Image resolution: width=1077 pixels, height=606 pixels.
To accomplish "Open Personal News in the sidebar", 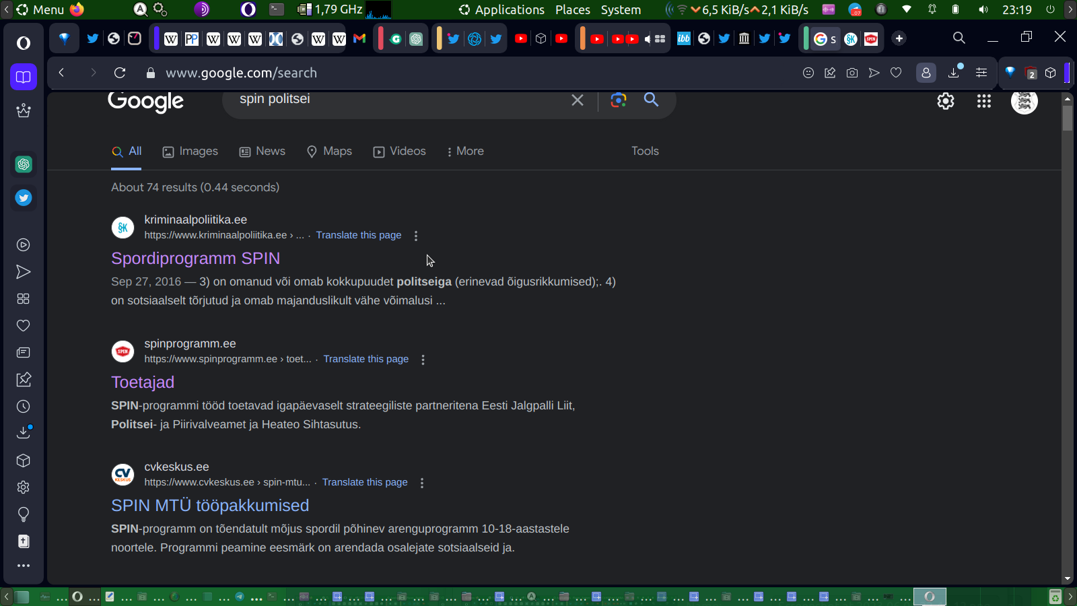I will point(24,353).
